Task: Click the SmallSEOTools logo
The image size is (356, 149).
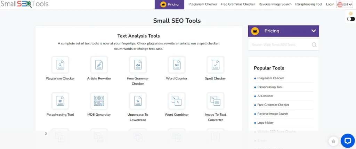Action: pyautogui.click(x=24, y=4)
